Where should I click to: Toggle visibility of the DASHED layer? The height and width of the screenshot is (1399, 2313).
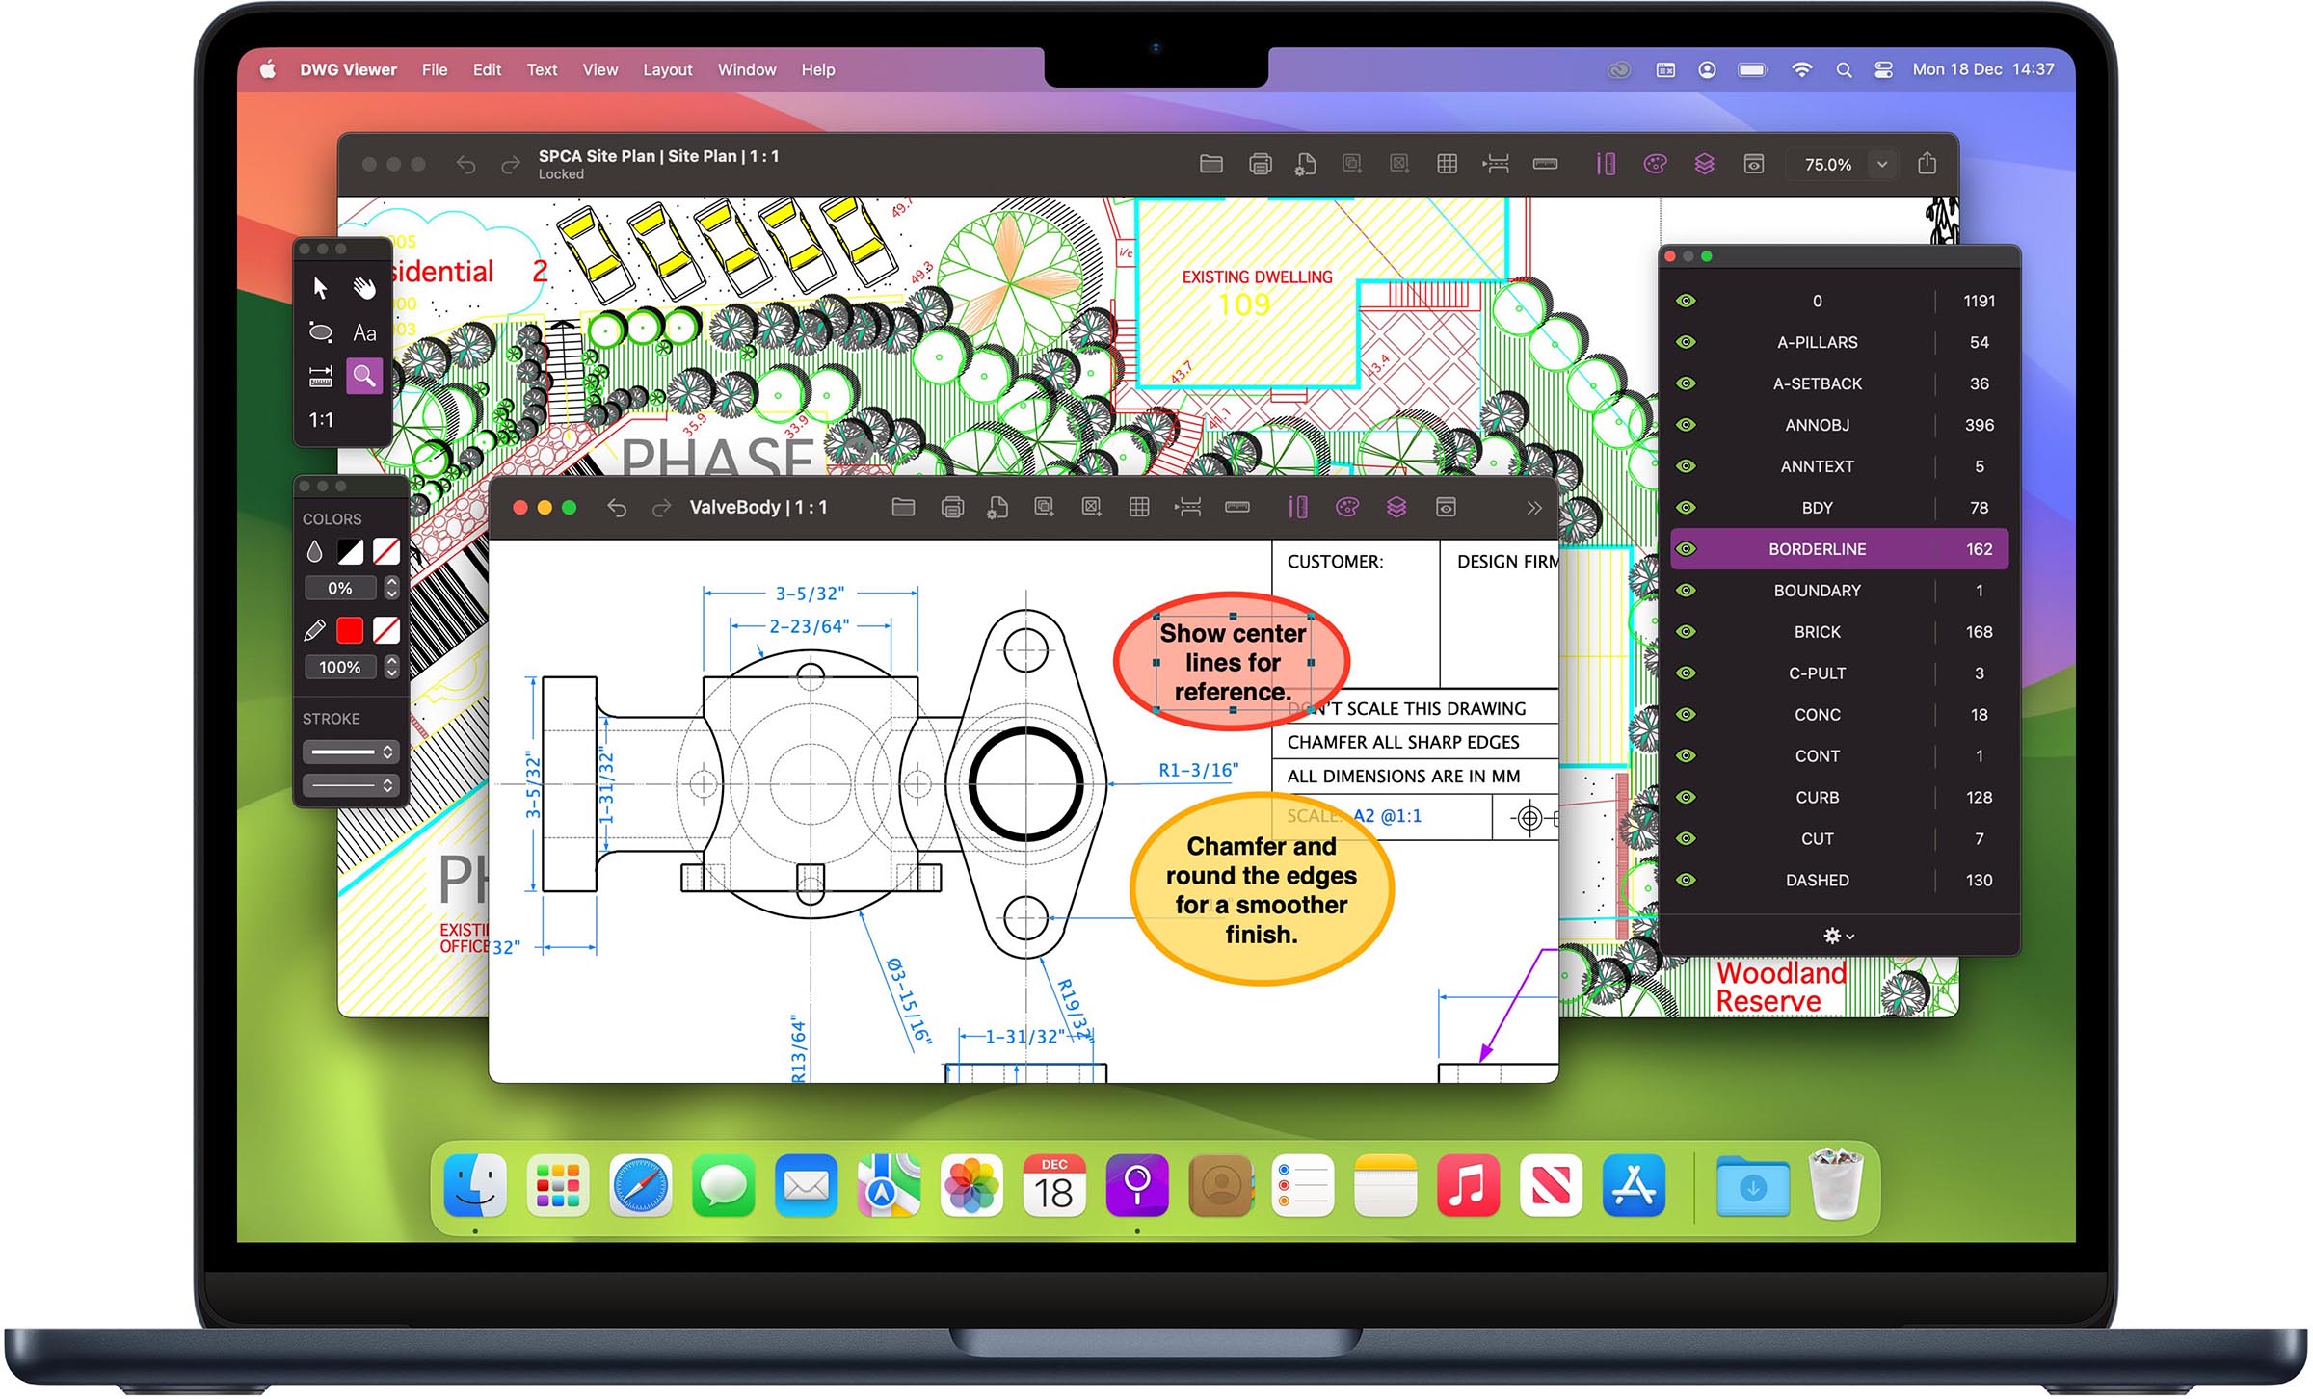(1687, 880)
